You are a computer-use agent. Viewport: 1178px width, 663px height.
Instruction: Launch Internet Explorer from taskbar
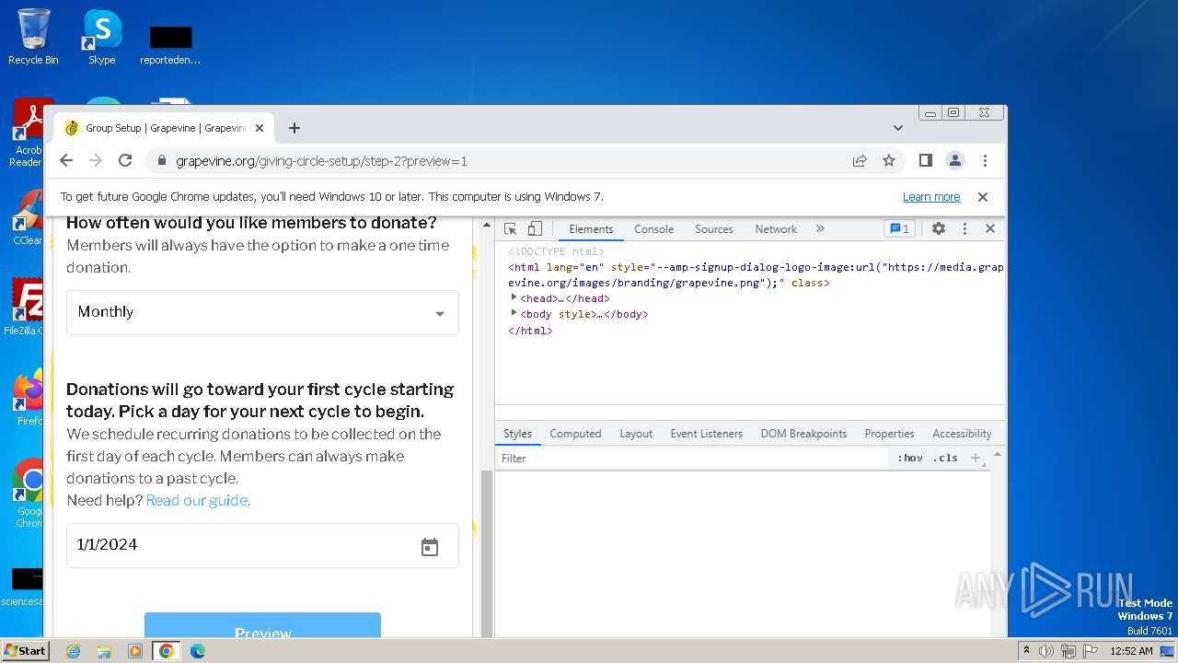point(73,651)
